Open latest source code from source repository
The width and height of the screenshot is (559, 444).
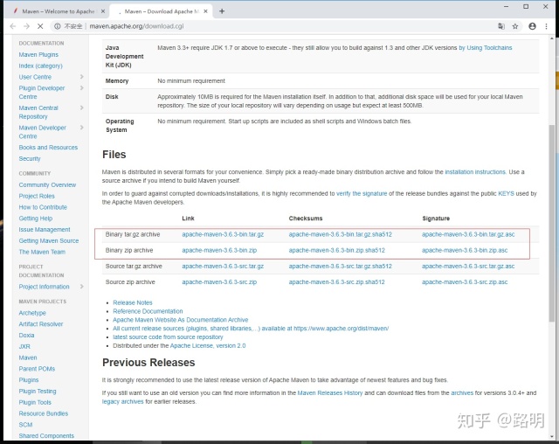[x=168, y=337]
